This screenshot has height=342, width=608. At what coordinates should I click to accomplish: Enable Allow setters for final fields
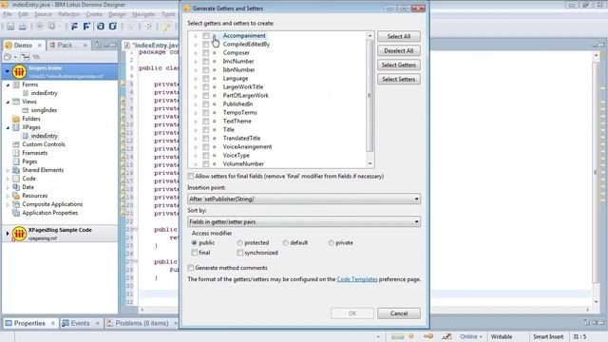tap(191, 176)
